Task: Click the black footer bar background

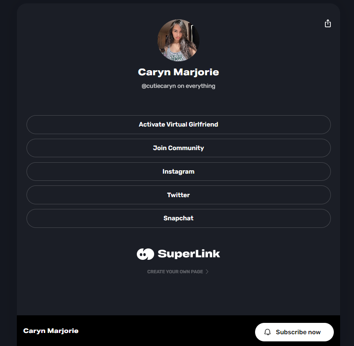Action: 158,331
